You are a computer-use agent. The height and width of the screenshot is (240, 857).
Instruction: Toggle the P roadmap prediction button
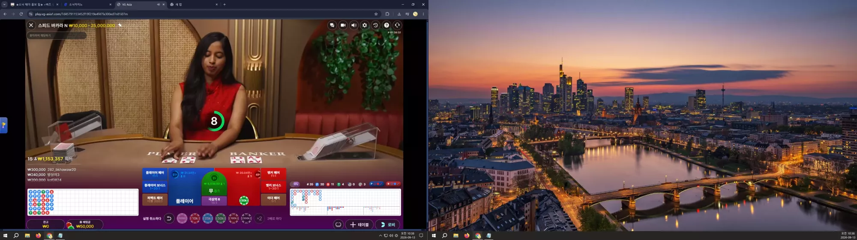(x=377, y=184)
